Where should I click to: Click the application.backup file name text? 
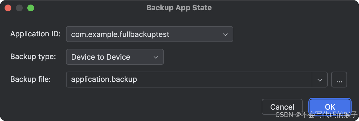click(104, 79)
